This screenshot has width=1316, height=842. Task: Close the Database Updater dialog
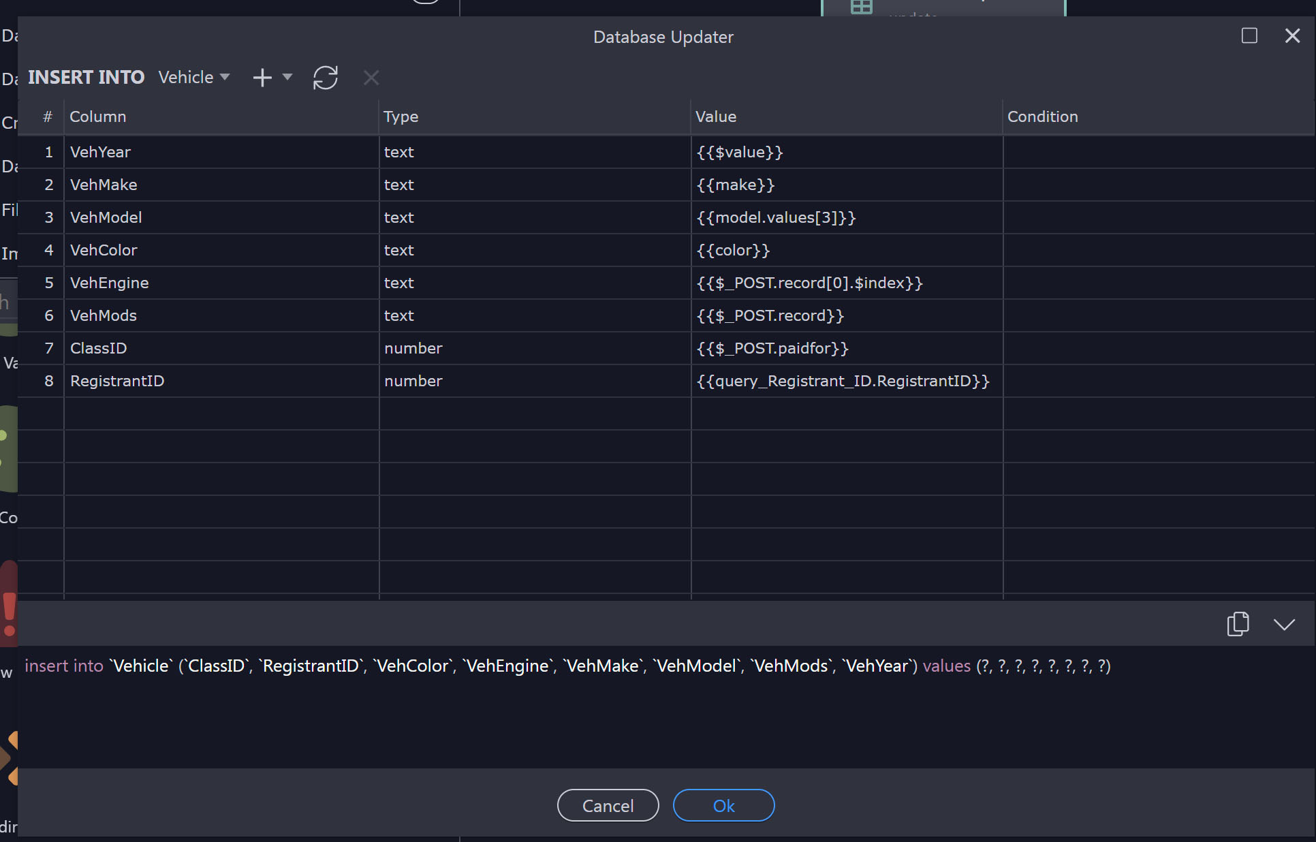click(x=1292, y=35)
